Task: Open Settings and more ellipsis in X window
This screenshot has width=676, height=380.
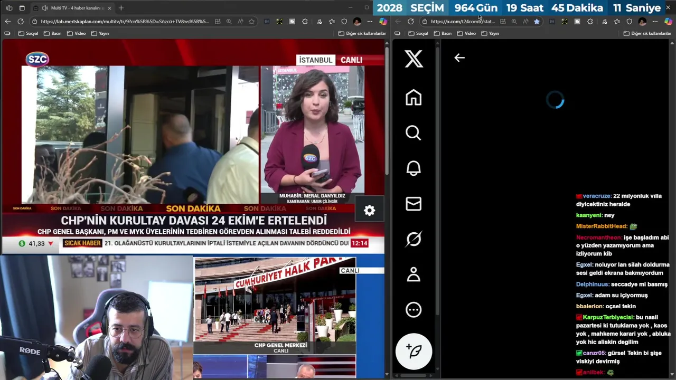Action: point(655,22)
